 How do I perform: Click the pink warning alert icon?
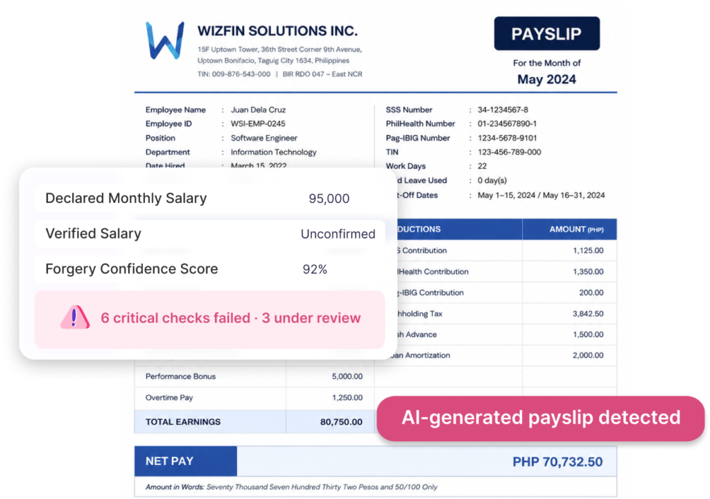coord(75,317)
